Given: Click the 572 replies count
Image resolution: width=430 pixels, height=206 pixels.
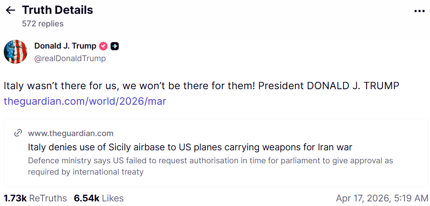Looking at the screenshot, I should point(42,24).
